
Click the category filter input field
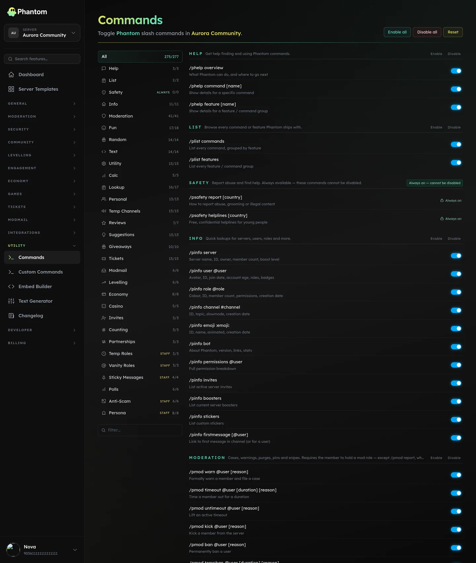pyautogui.click(x=140, y=430)
